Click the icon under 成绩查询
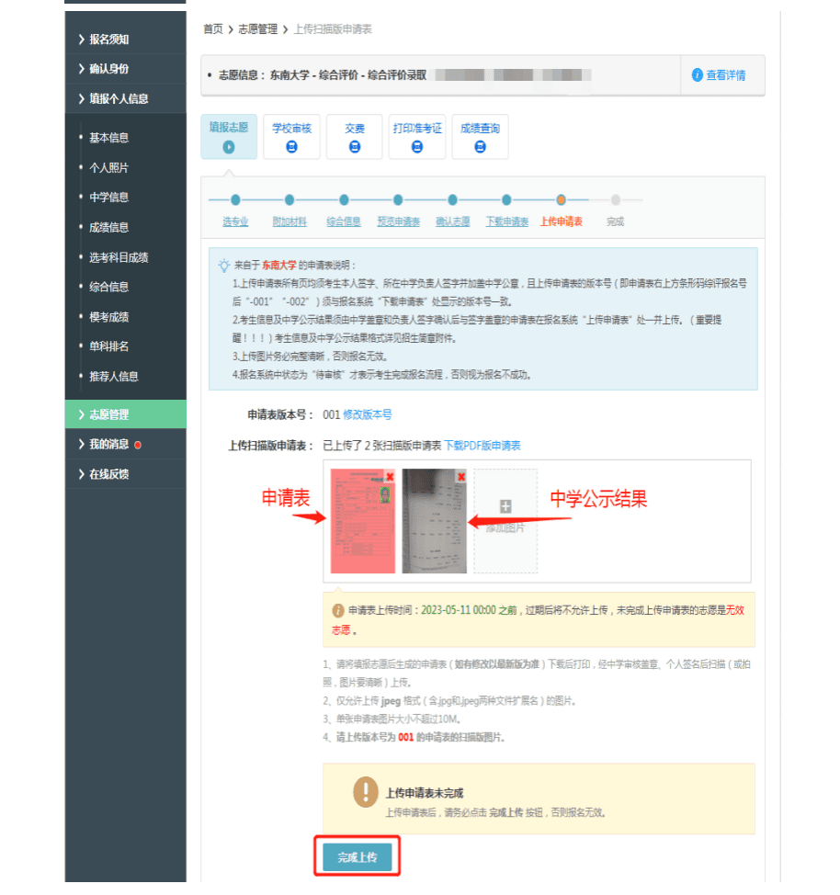 (x=480, y=147)
